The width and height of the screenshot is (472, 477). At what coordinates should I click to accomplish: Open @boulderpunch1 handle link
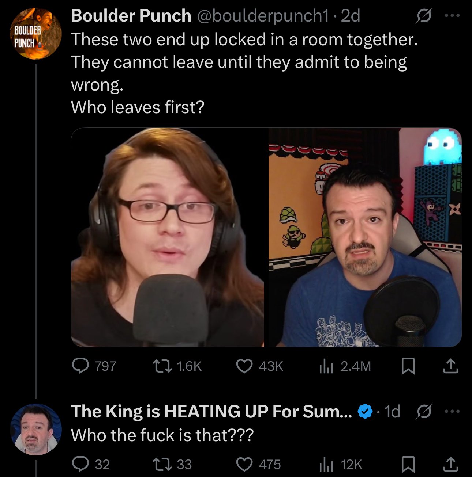pos(263,16)
